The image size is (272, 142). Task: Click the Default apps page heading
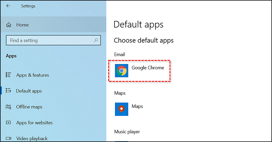138,25
